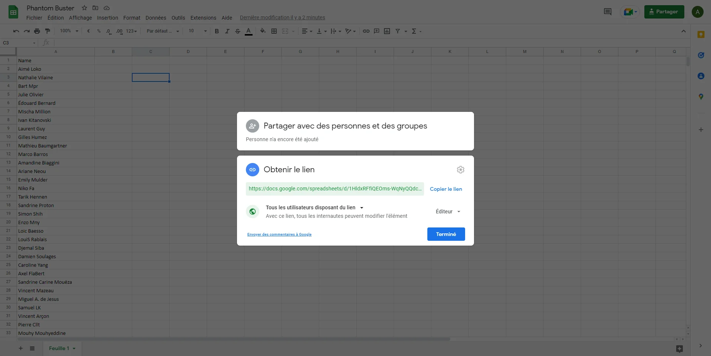Open the borders tool
711x356 pixels.
(x=274, y=31)
